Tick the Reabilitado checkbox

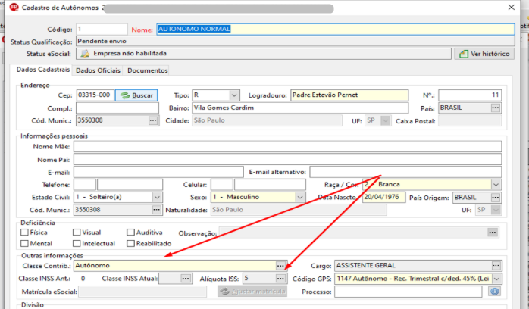pyautogui.click(x=130, y=243)
